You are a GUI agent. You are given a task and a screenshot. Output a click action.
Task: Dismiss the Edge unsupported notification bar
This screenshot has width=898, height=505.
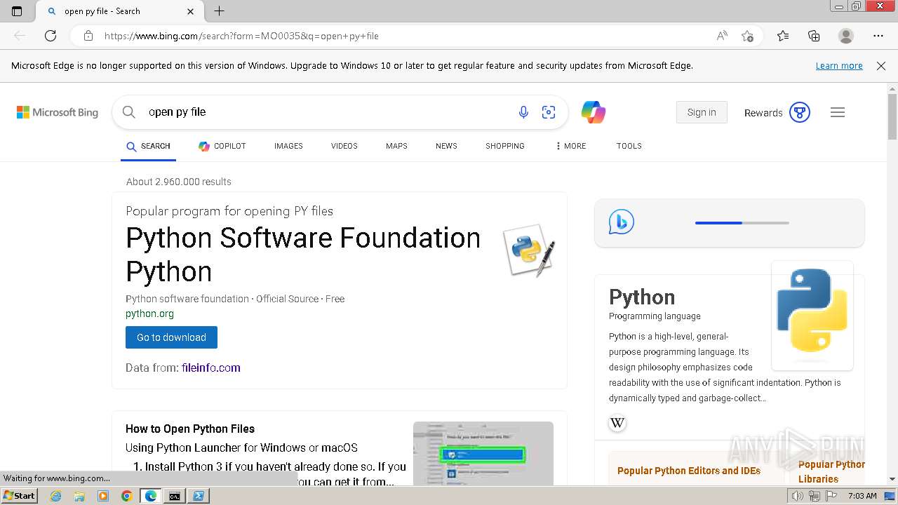pos(881,65)
